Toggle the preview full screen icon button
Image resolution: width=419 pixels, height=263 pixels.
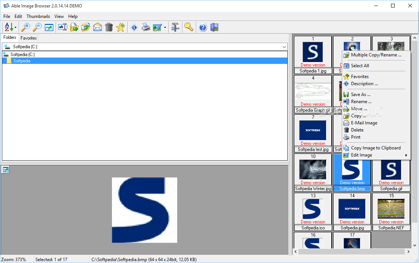pos(6,170)
